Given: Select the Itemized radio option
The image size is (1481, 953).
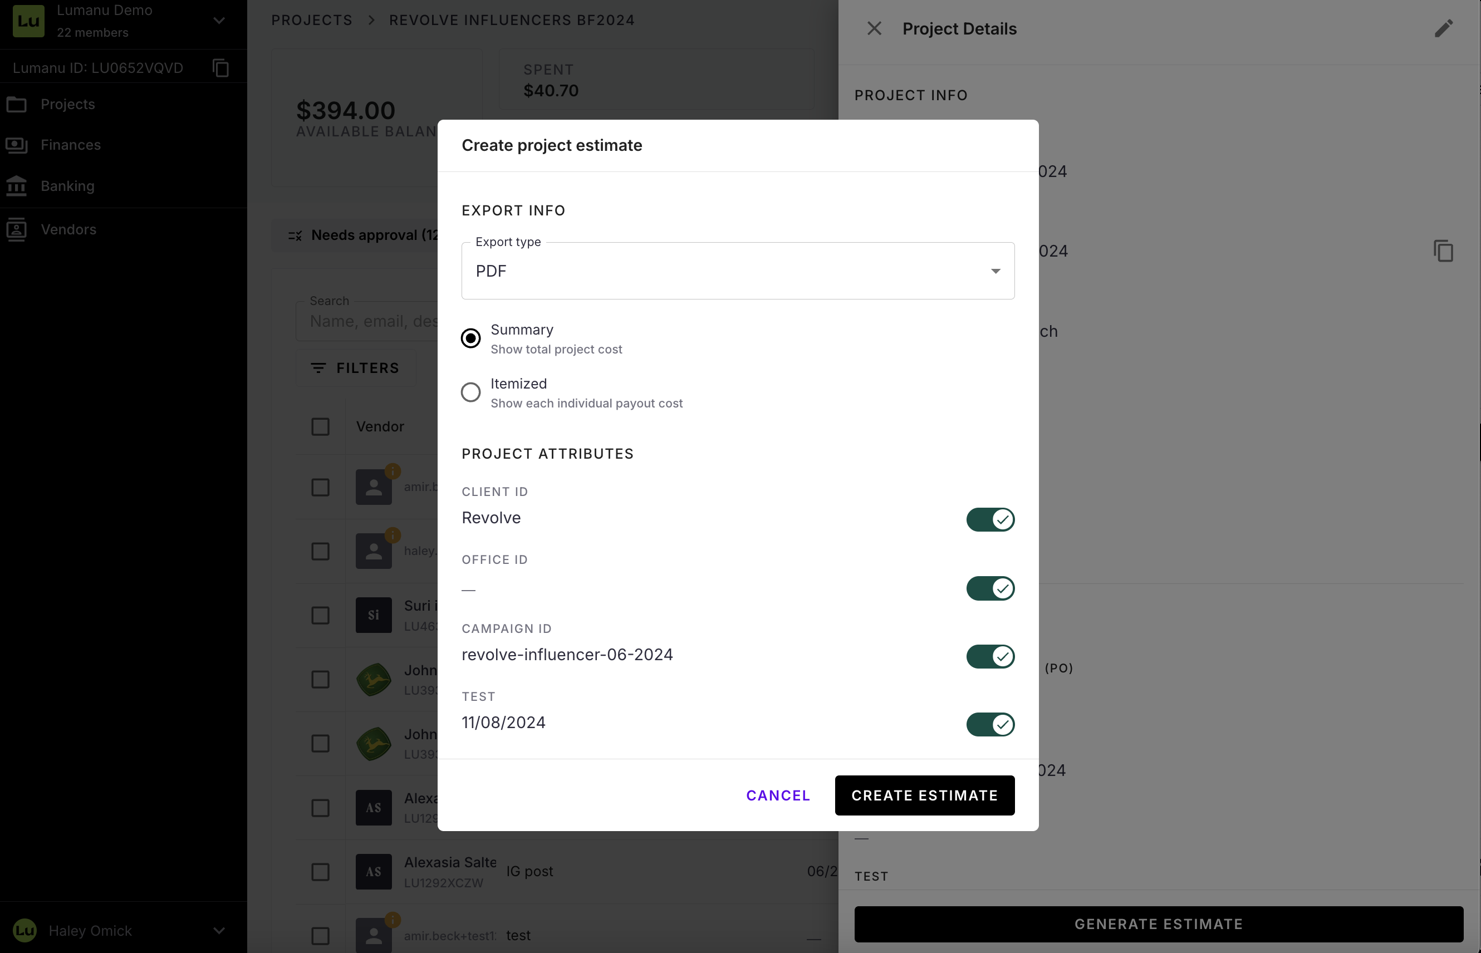Looking at the screenshot, I should pyautogui.click(x=470, y=392).
